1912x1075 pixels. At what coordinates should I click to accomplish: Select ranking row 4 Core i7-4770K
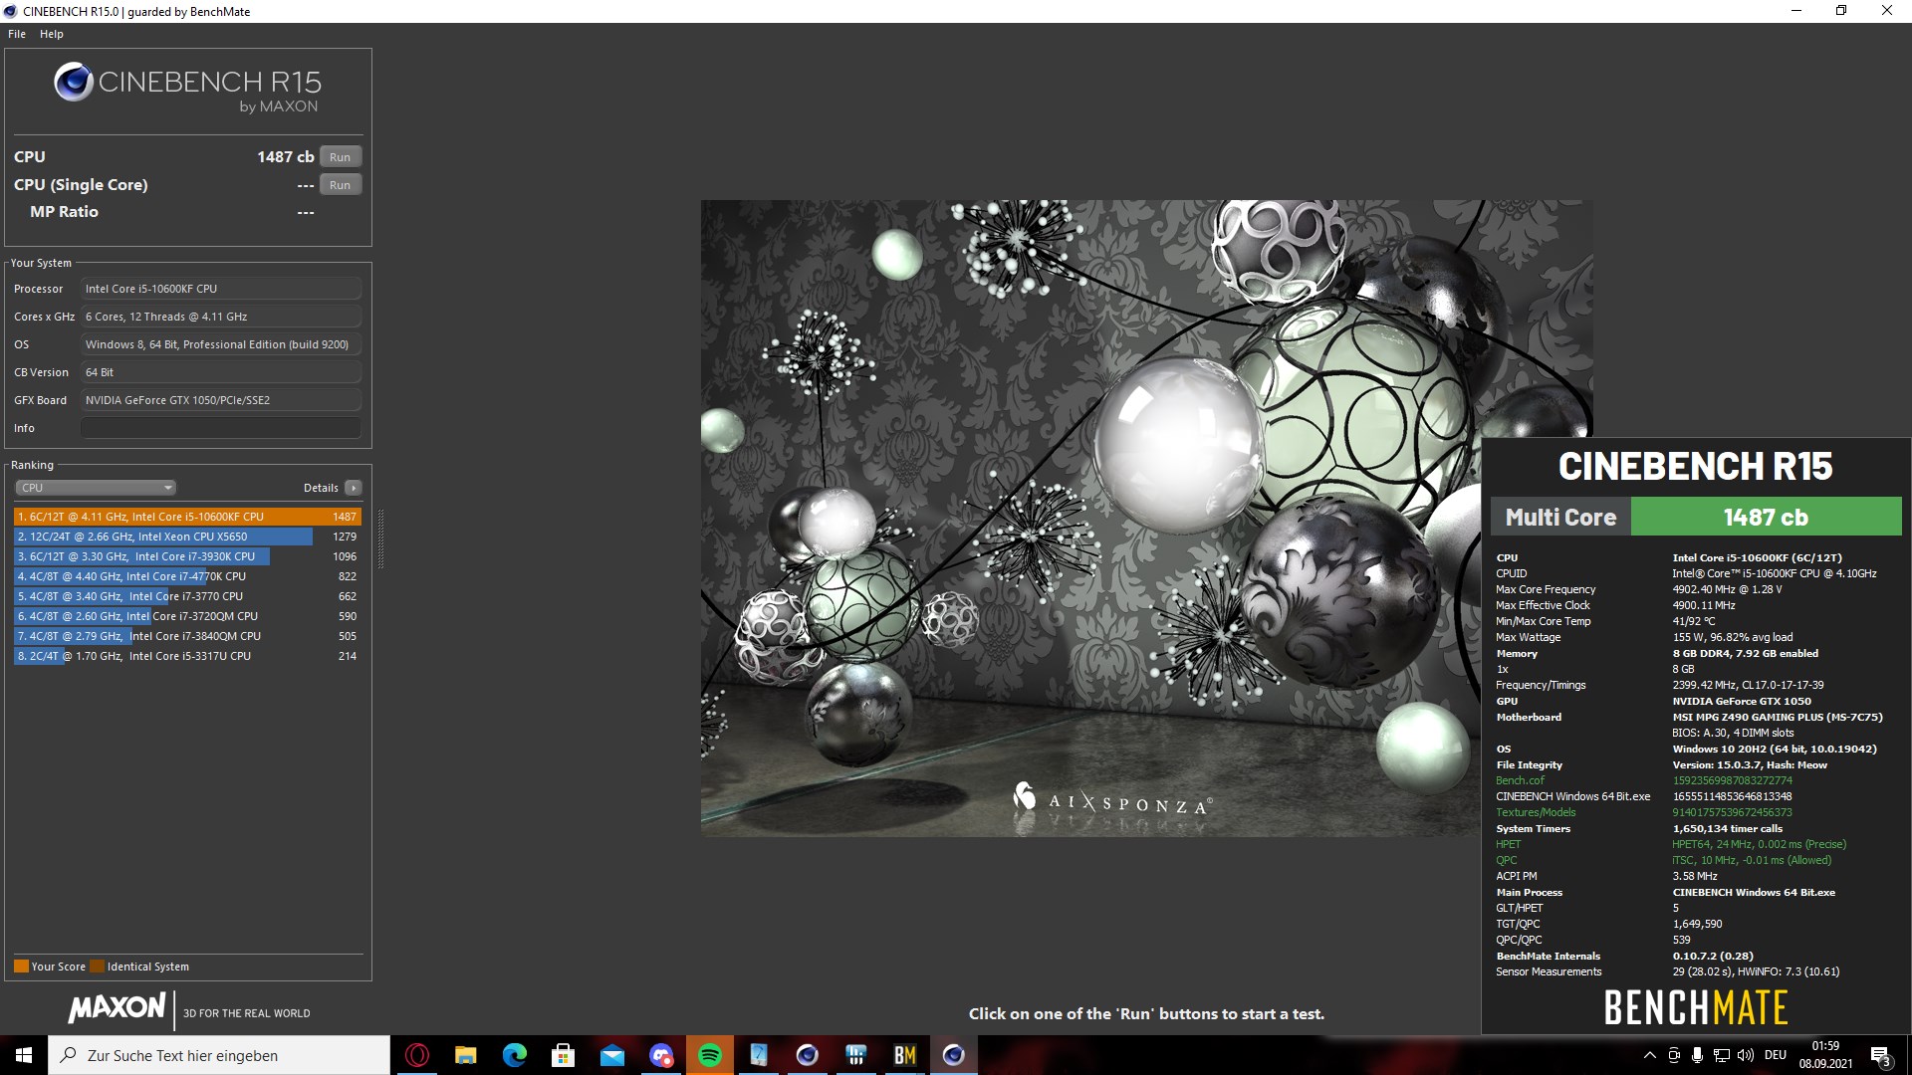tap(187, 576)
